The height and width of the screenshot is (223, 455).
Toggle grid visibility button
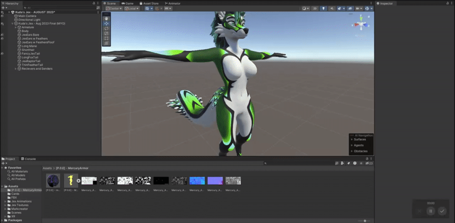[147, 9]
